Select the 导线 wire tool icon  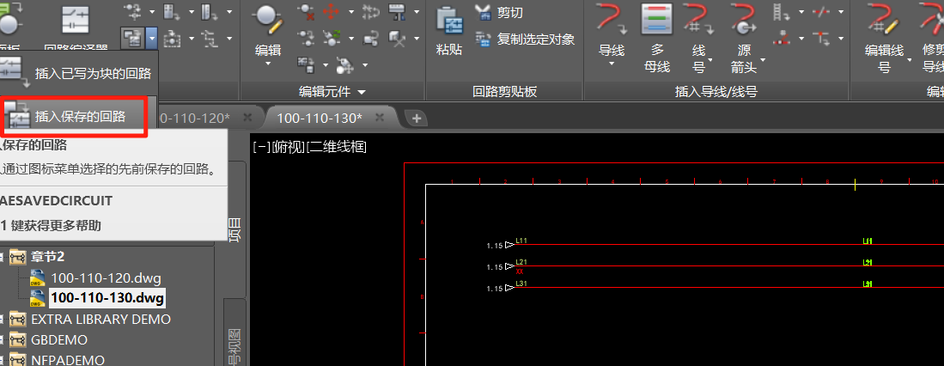point(612,21)
